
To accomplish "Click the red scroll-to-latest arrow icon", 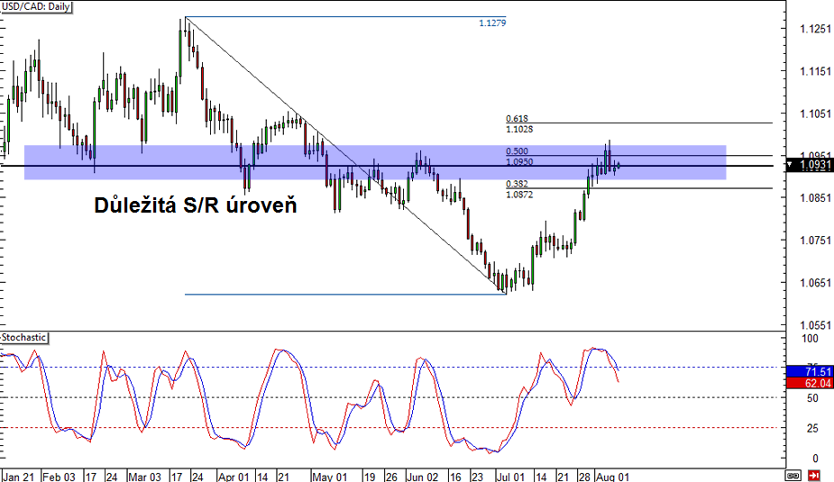I will [814, 475].
